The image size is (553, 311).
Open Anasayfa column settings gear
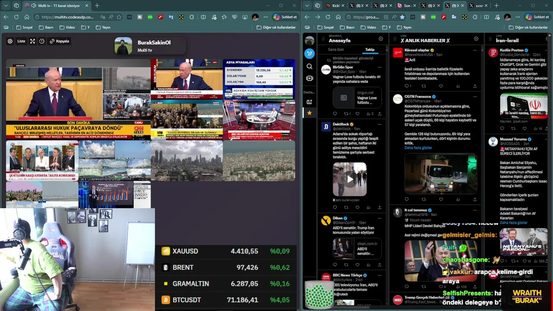(381, 39)
